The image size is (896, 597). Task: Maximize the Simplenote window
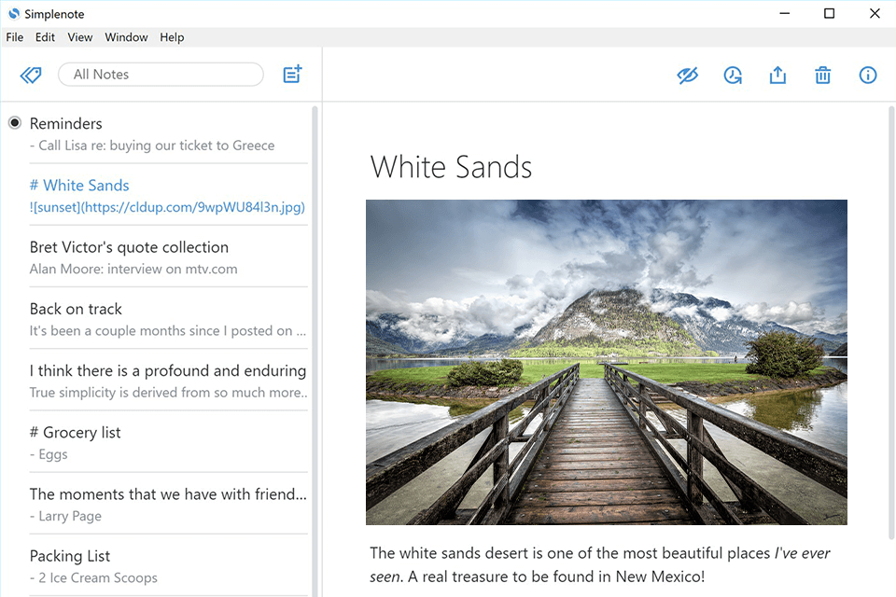coord(829,14)
